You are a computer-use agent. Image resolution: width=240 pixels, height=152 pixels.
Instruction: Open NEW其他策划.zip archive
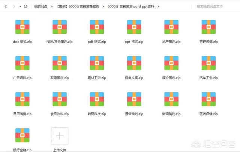coord(60,27)
